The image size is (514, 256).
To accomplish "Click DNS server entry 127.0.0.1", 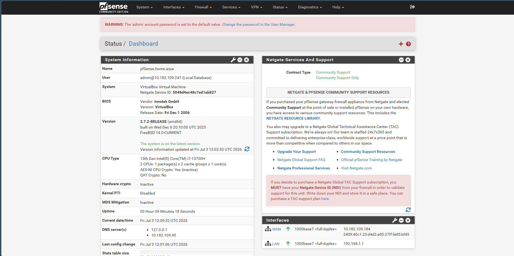I will (x=159, y=230).
